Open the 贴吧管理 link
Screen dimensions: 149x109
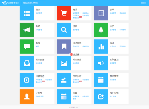click(x=39, y=30)
